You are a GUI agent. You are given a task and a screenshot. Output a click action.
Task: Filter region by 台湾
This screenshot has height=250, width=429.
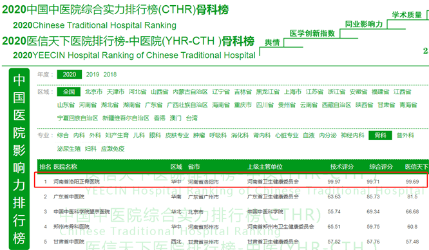click(x=192, y=118)
